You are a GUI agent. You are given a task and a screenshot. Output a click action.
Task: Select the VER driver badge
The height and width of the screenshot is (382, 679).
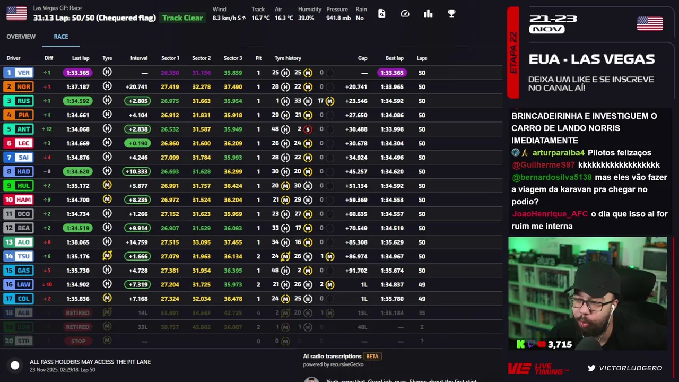click(19, 73)
